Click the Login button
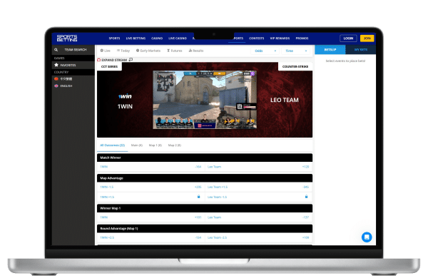 348,38
